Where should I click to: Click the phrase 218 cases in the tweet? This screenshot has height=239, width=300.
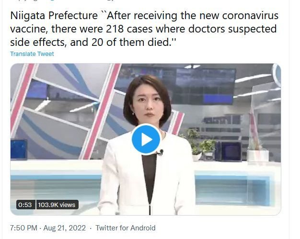[x=129, y=29]
